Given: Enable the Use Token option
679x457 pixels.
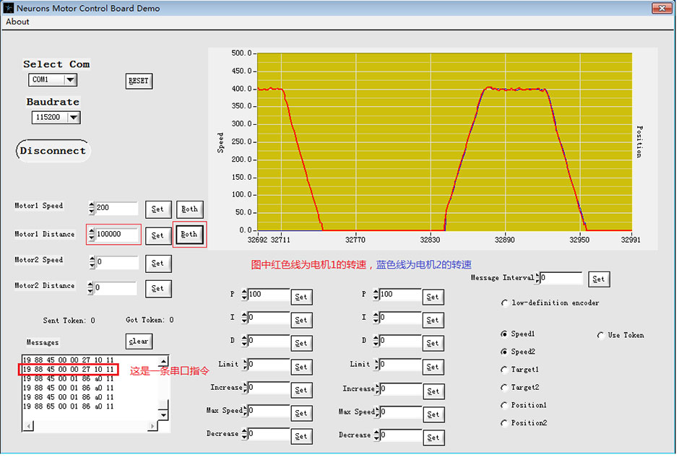Looking at the screenshot, I should pos(600,336).
